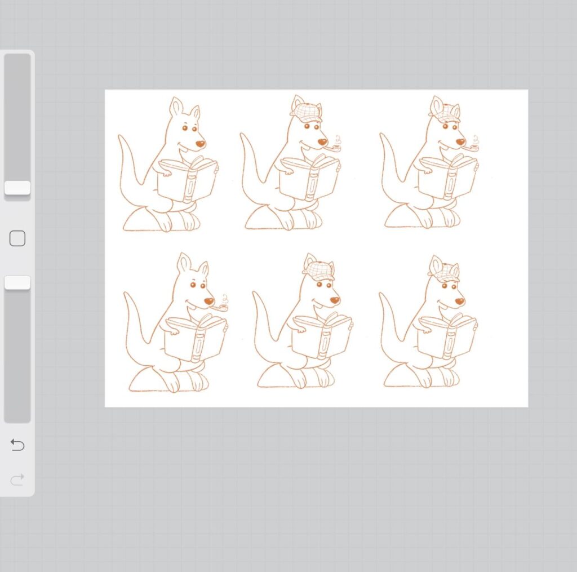Tap the nose of the top-left kangaroo

200,144
